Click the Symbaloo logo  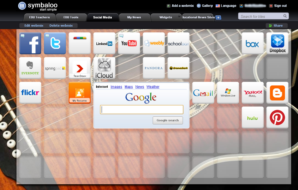coord(38,6)
